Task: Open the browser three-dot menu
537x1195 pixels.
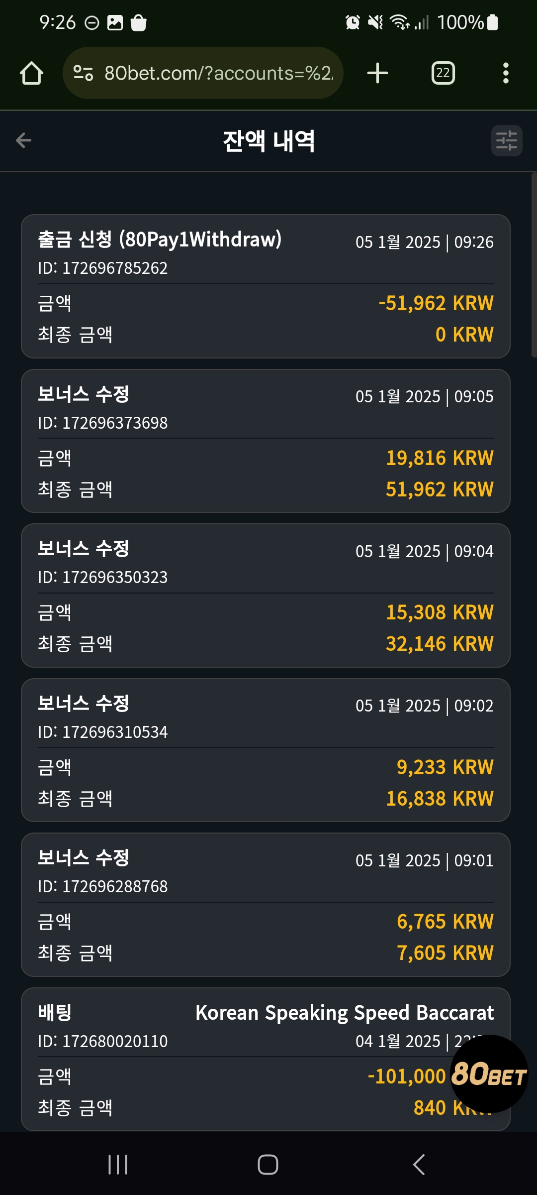Action: [506, 73]
